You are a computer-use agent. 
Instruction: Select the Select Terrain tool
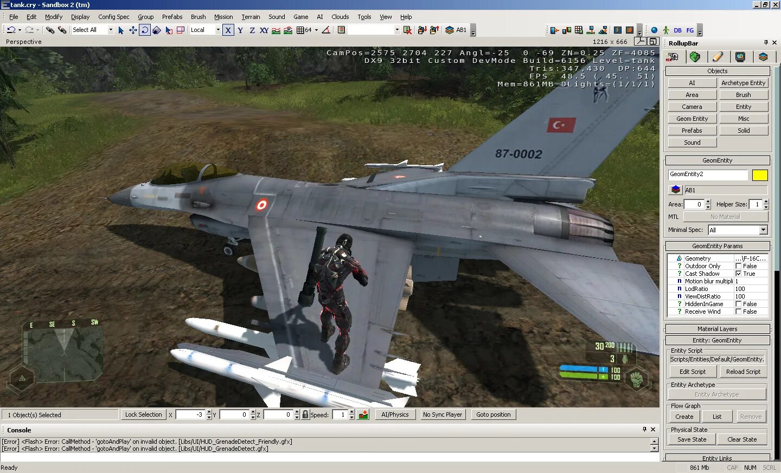pos(169,30)
